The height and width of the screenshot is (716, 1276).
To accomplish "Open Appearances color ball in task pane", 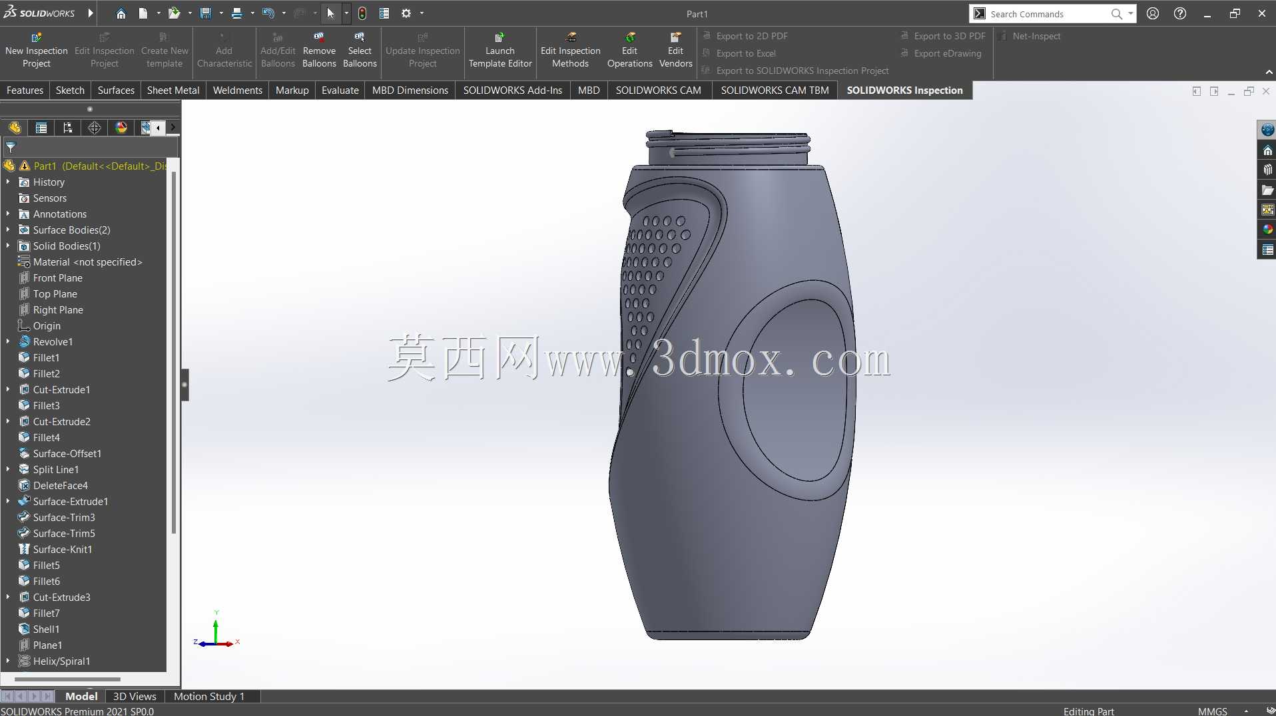I will (1267, 230).
